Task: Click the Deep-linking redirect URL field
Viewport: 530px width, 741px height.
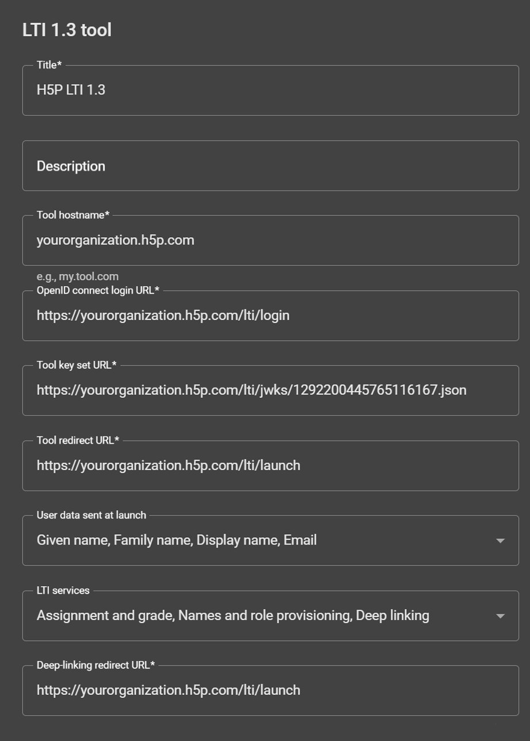Action: pyautogui.click(x=270, y=690)
